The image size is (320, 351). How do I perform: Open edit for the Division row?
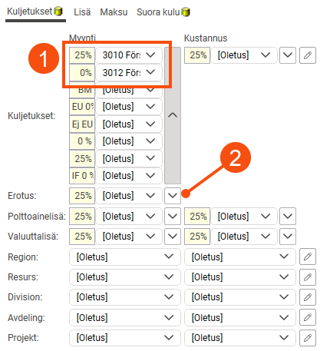308,297
